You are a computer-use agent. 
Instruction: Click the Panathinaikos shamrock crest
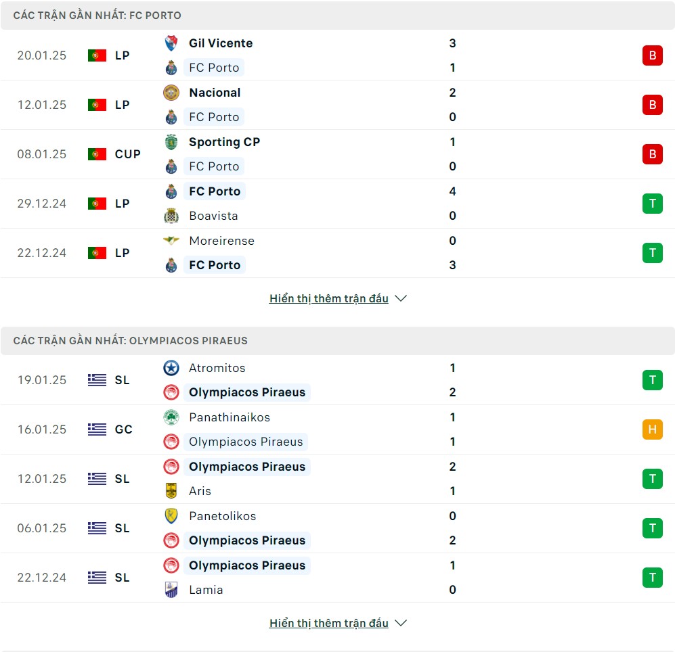point(171,417)
